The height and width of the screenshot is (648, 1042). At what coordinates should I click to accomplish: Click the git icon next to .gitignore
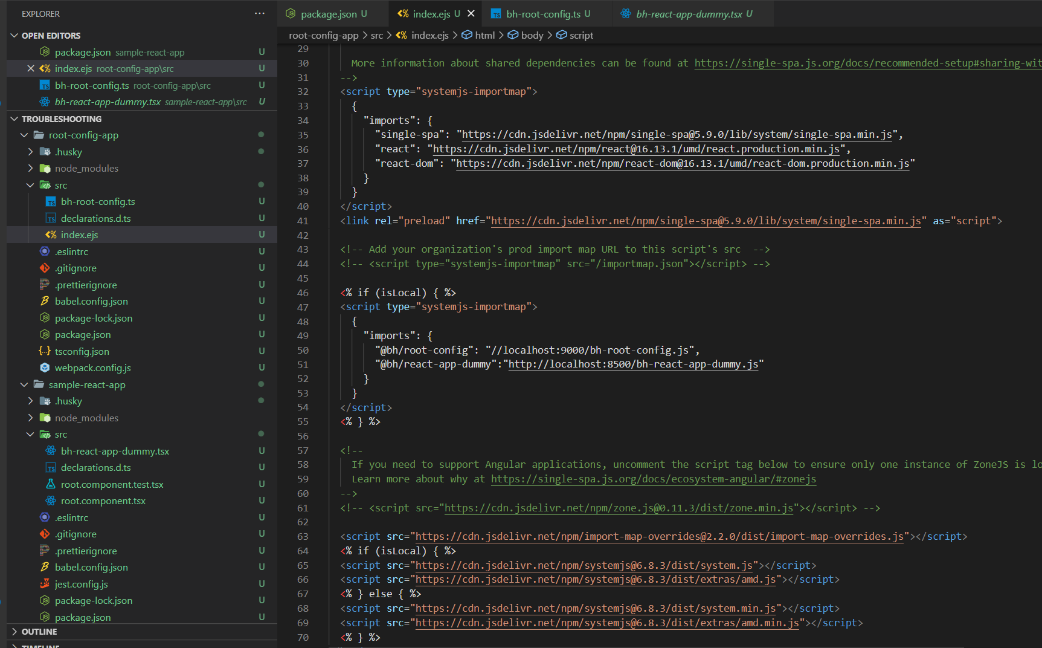(45, 268)
